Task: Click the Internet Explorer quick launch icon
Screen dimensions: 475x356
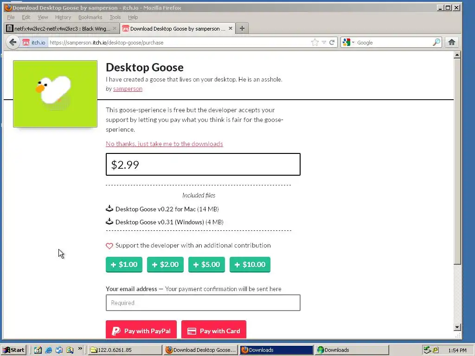Action: tap(48, 350)
